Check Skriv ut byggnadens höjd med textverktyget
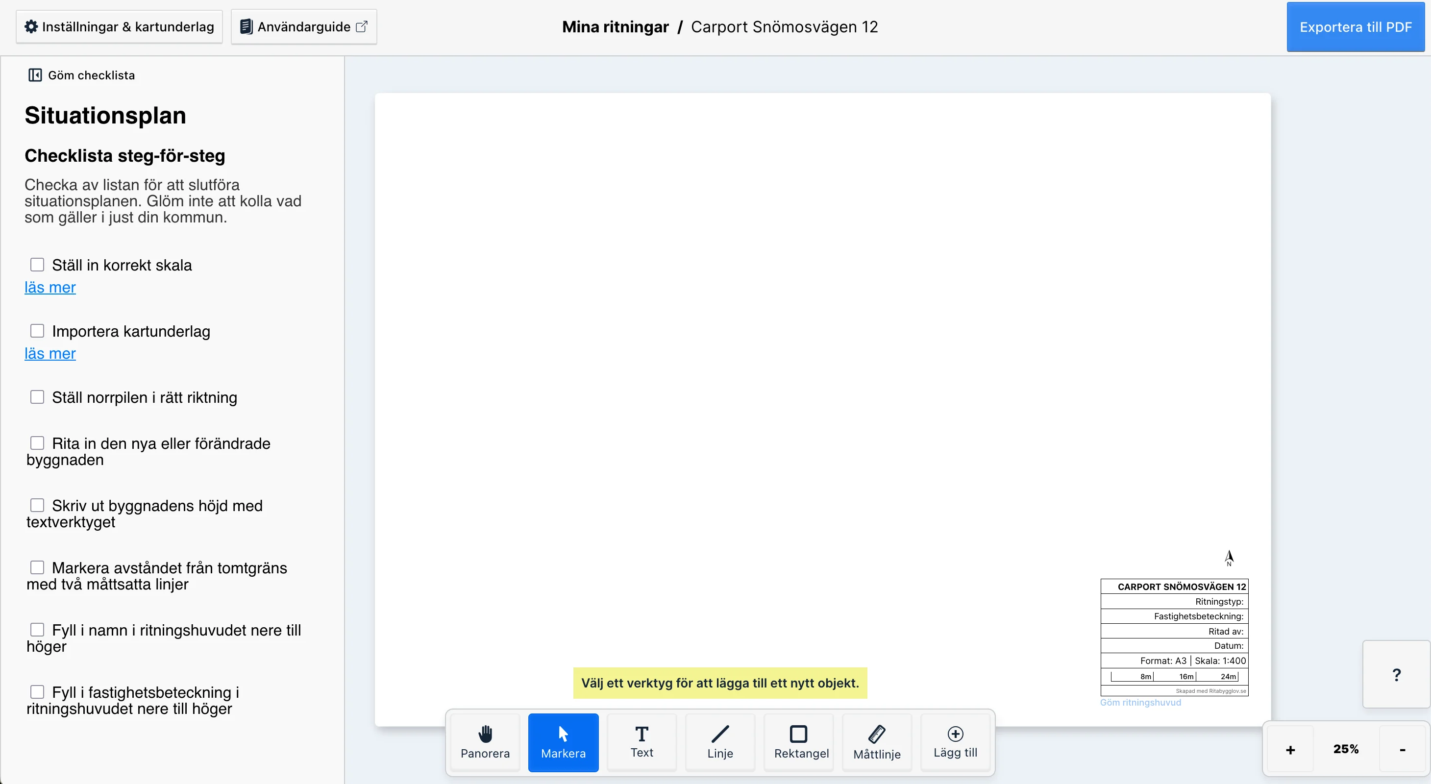Image resolution: width=1431 pixels, height=784 pixels. coord(37,505)
